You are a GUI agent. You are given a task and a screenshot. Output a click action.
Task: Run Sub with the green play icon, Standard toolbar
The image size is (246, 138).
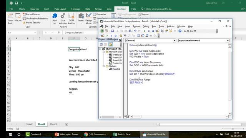coord(145,31)
